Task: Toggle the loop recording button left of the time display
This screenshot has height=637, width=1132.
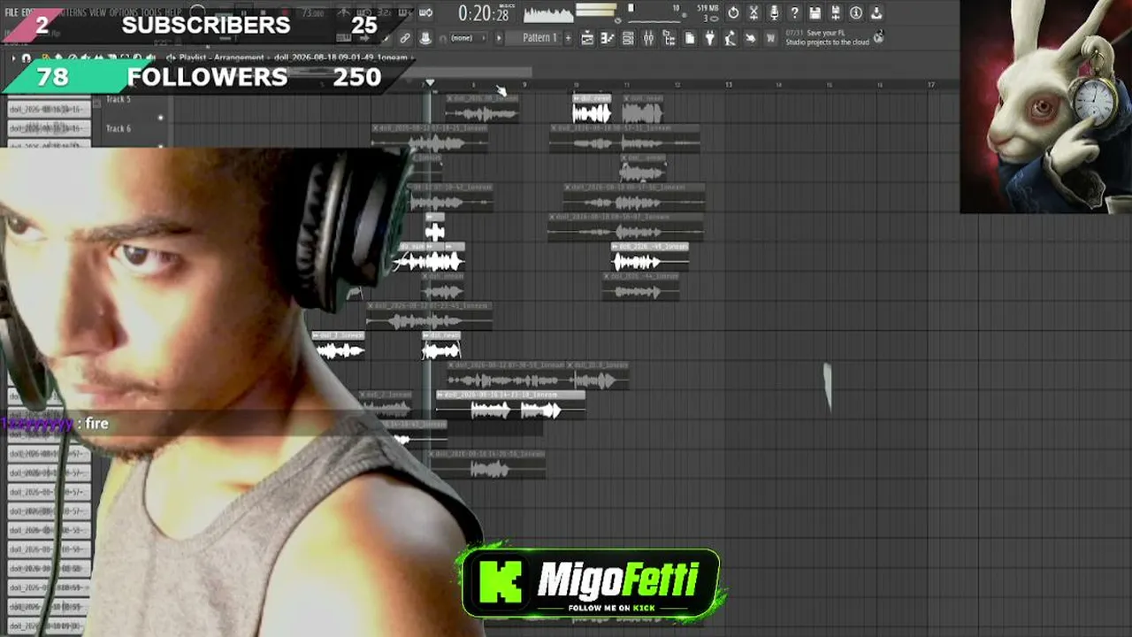Action: point(426,13)
